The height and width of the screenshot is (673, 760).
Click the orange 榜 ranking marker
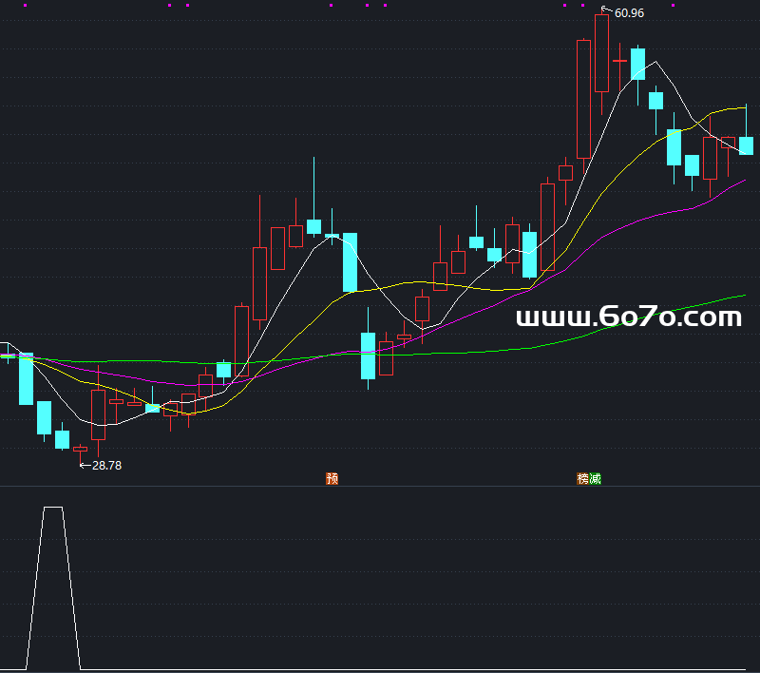582,478
